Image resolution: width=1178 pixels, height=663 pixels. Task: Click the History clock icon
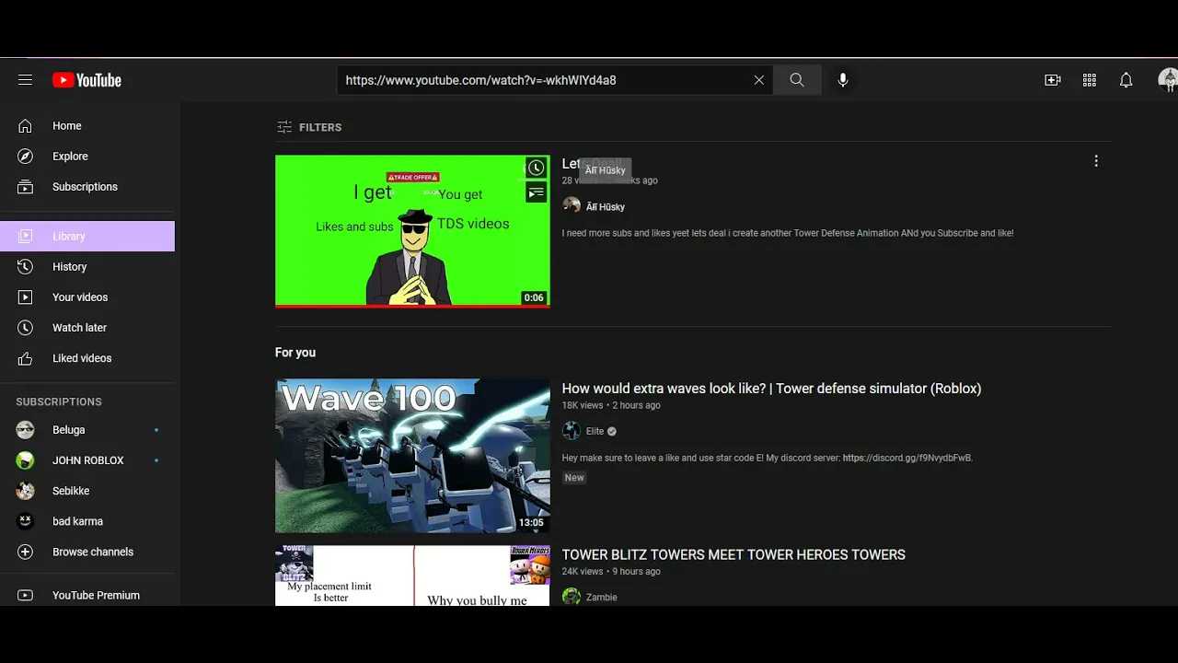[25, 267]
